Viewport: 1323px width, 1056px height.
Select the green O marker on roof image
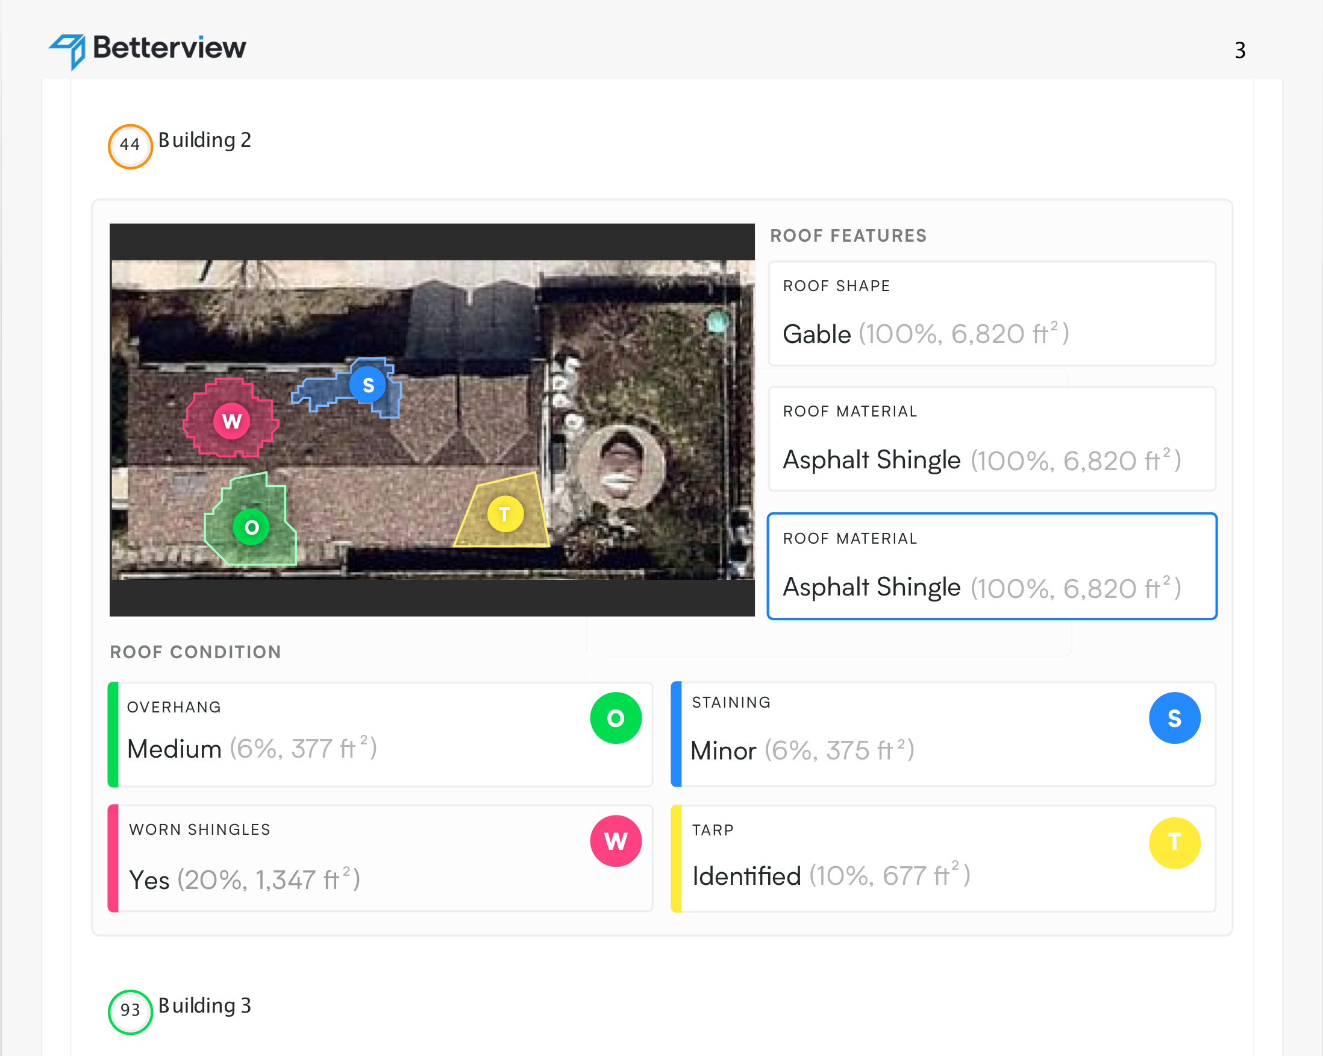tap(251, 527)
